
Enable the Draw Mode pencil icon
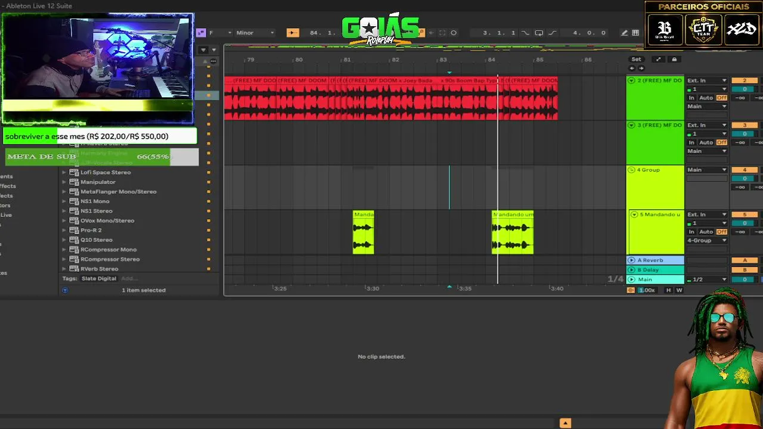[x=624, y=33]
